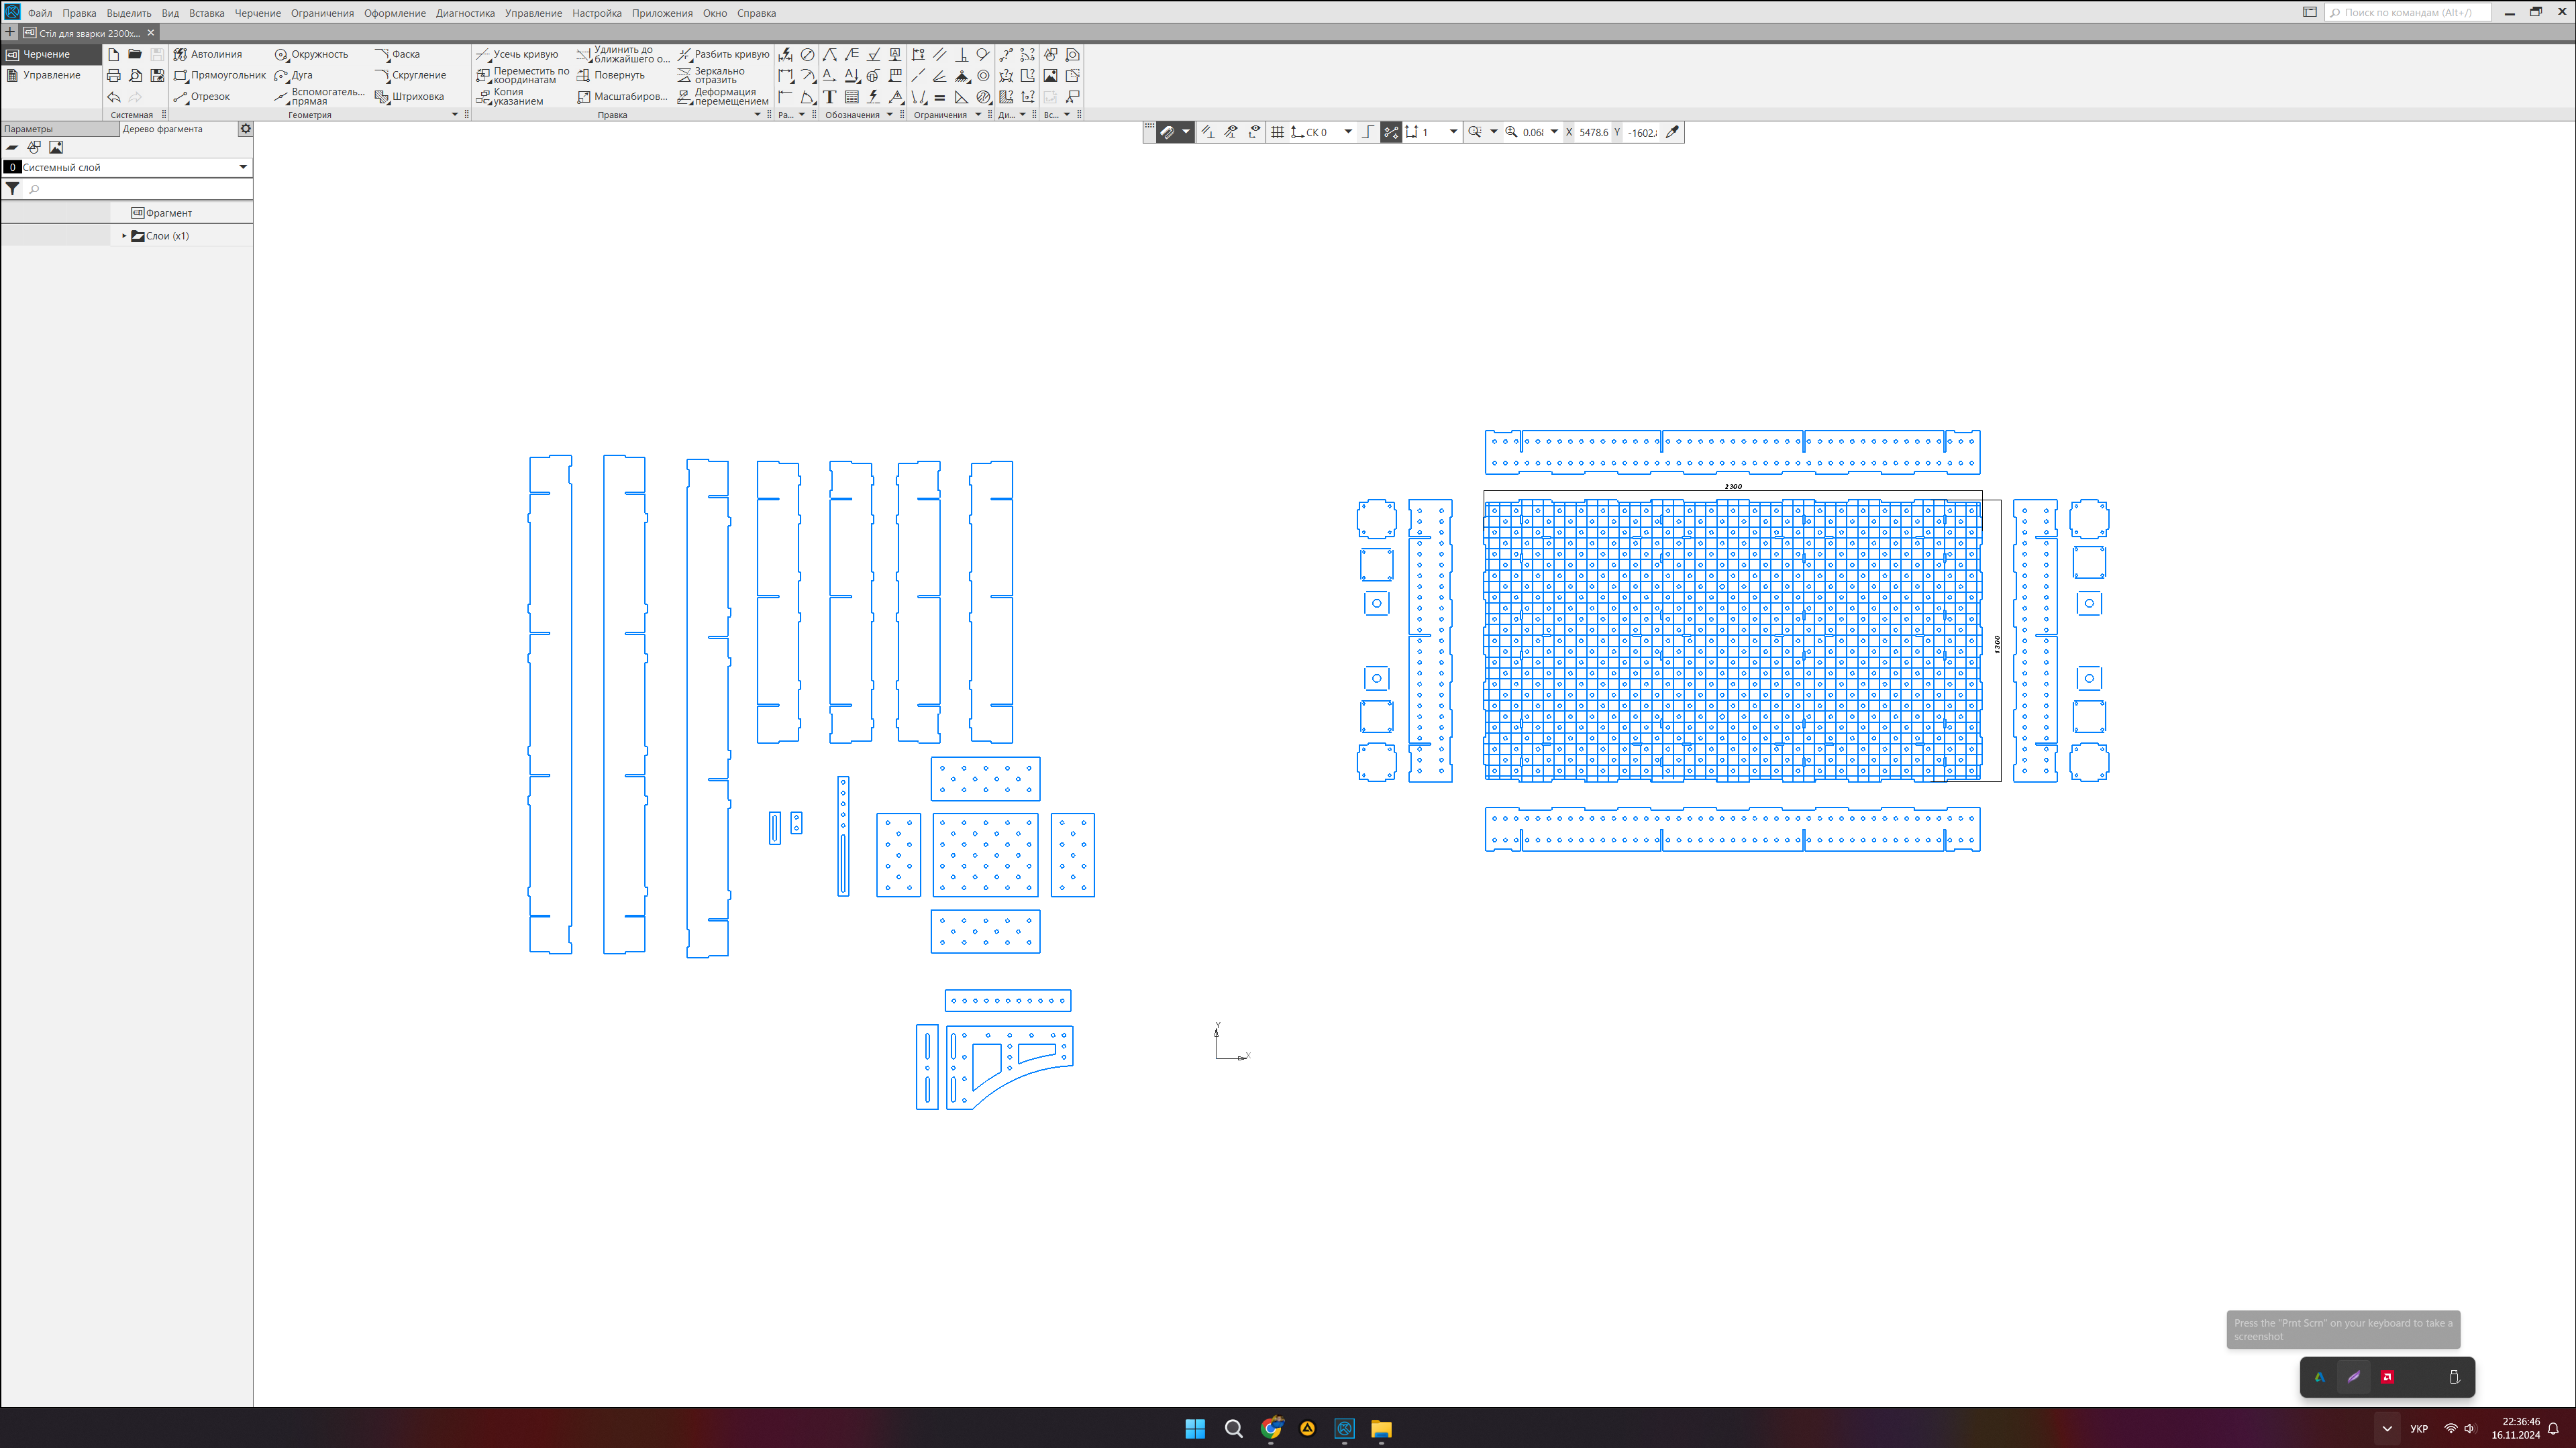Expand the Слои (x1) tree node
This screenshot has width=2576, height=1448.
[124, 236]
